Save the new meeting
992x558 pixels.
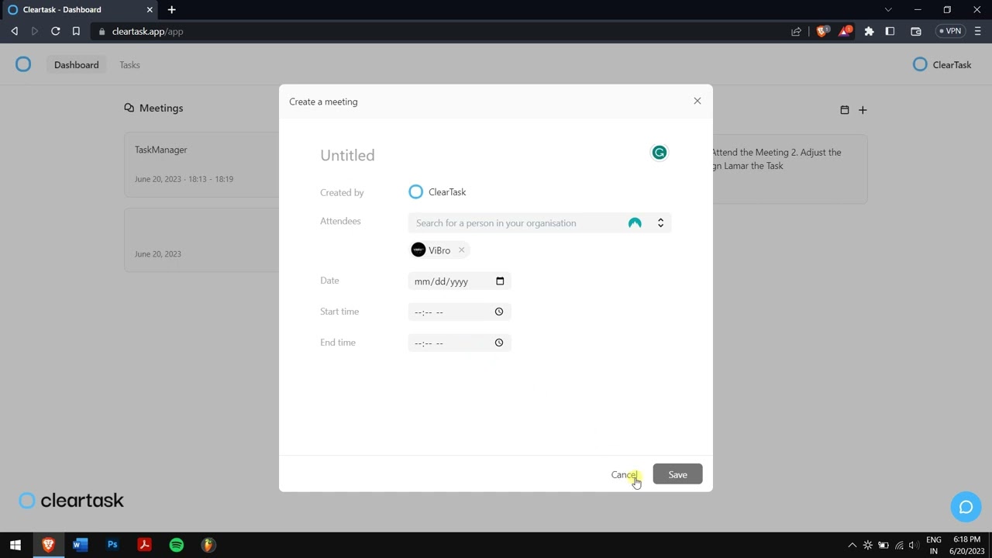[677, 474]
